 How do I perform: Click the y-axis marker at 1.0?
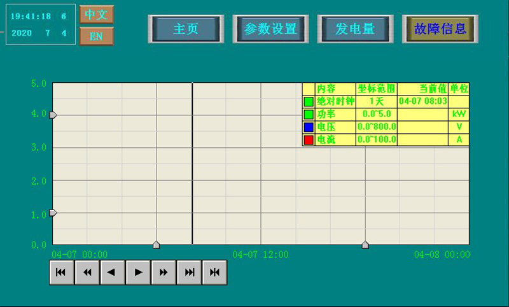click(53, 213)
